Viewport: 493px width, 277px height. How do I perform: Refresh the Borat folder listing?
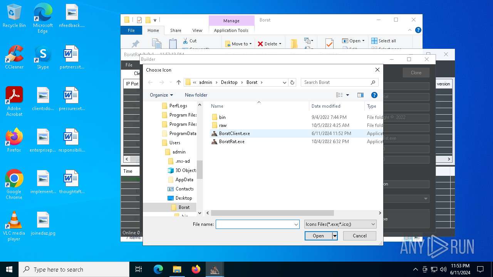pos(292,82)
